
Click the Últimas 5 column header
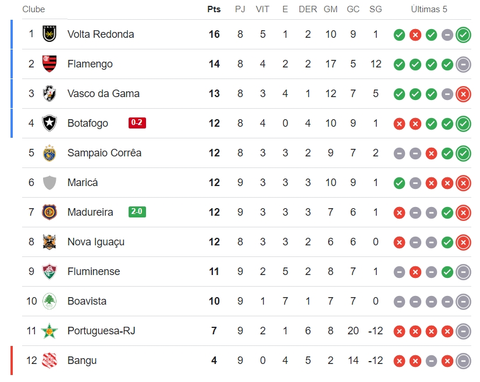click(x=429, y=9)
